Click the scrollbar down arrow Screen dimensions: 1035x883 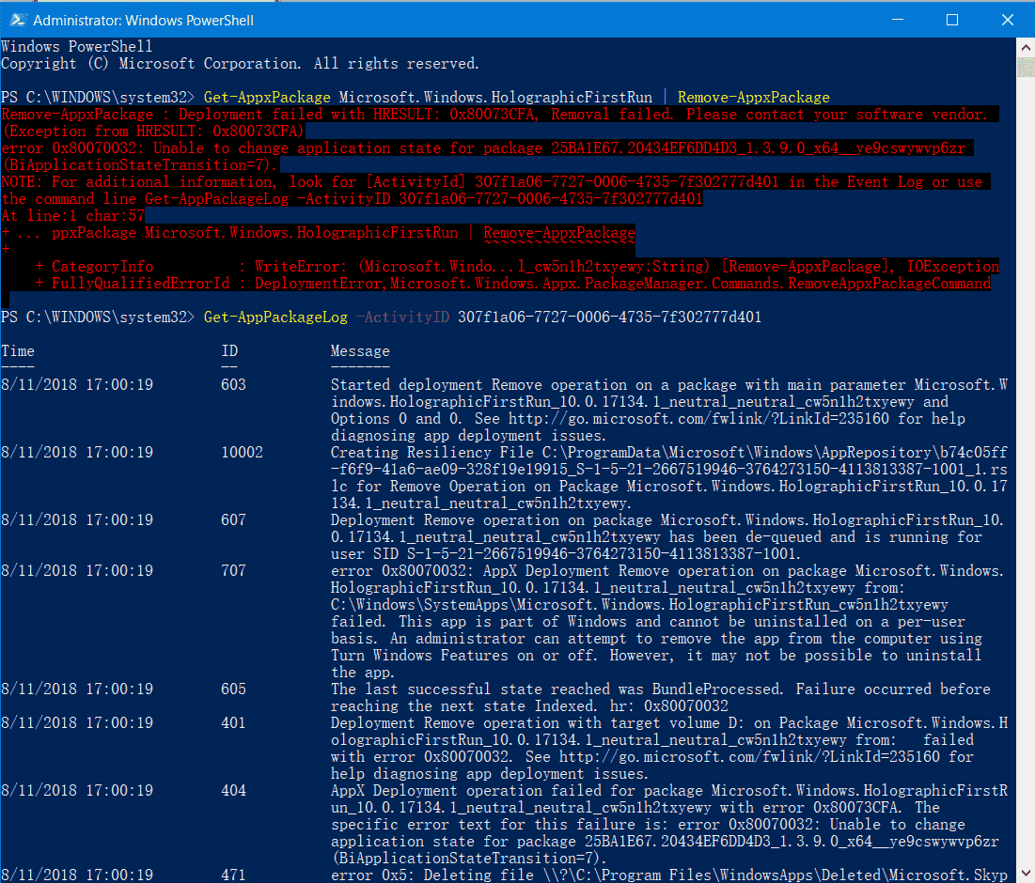pos(1025,872)
